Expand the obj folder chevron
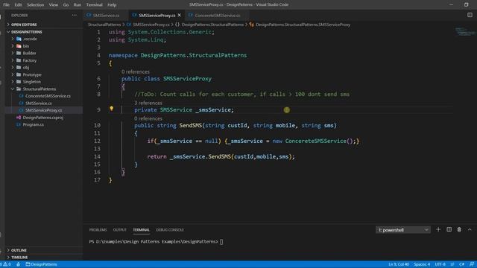 (x=13, y=68)
